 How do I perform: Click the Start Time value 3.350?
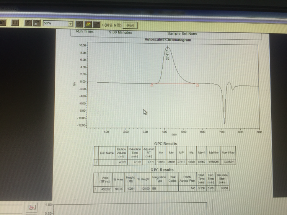201,188
